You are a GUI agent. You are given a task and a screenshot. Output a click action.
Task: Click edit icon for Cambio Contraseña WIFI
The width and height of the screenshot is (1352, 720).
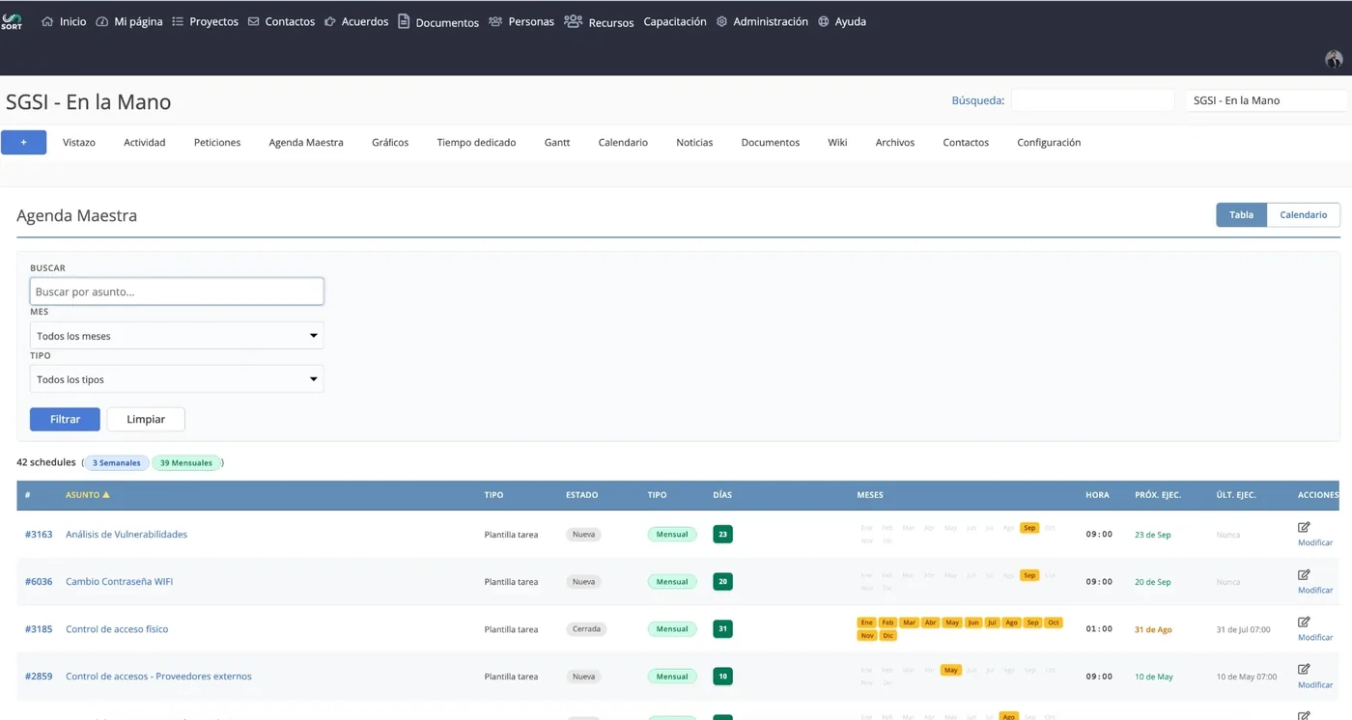[1304, 574]
